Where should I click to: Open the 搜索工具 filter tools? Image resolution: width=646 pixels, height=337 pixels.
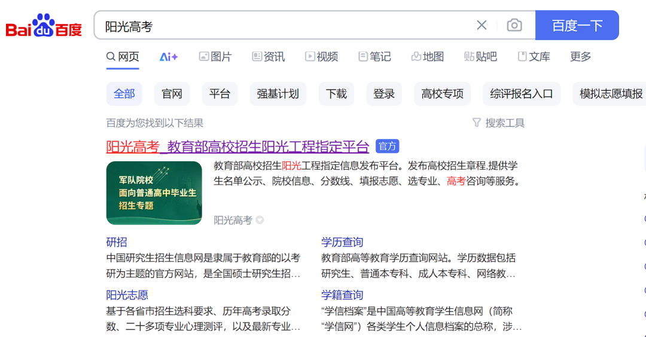(498, 122)
